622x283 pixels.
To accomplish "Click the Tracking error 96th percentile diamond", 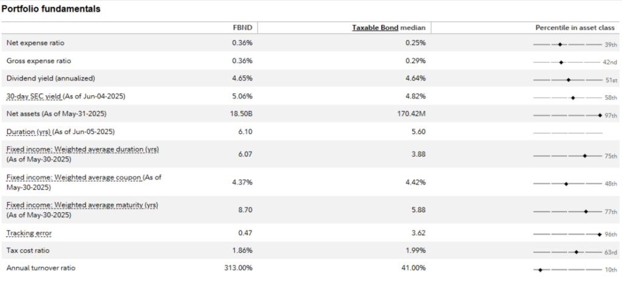I will (x=599, y=234).
